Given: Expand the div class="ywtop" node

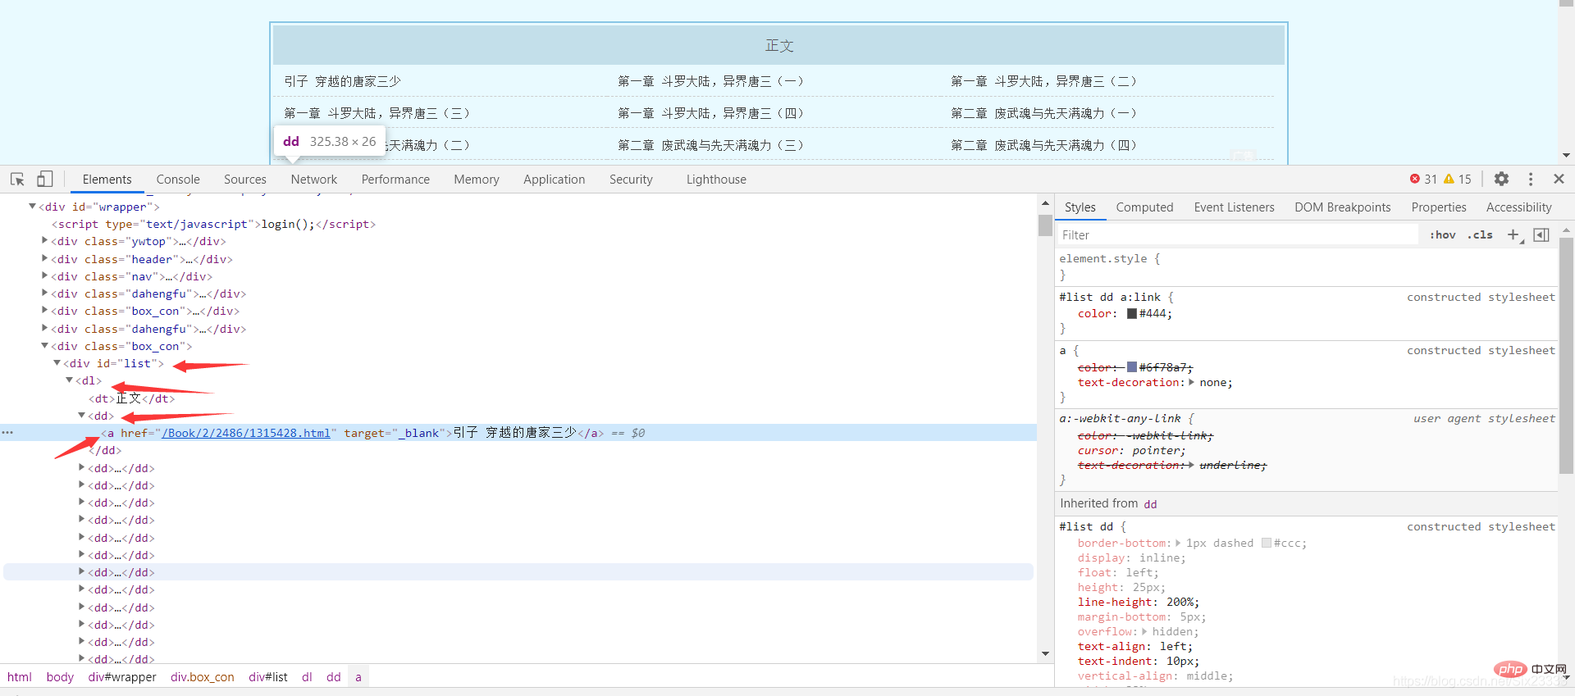Looking at the screenshot, I should [44, 241].
